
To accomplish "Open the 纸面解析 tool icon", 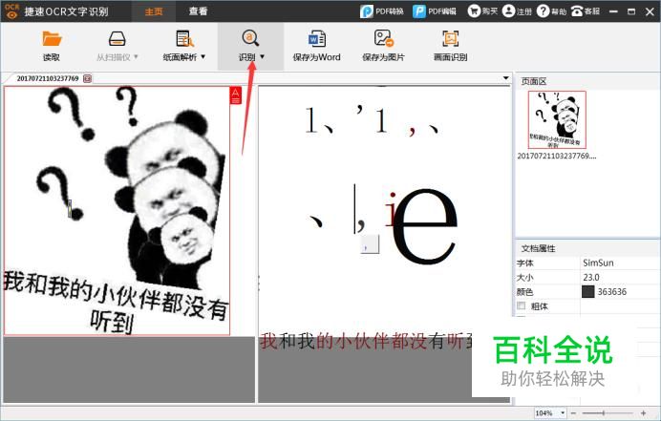I will click(x=184, y=39).
